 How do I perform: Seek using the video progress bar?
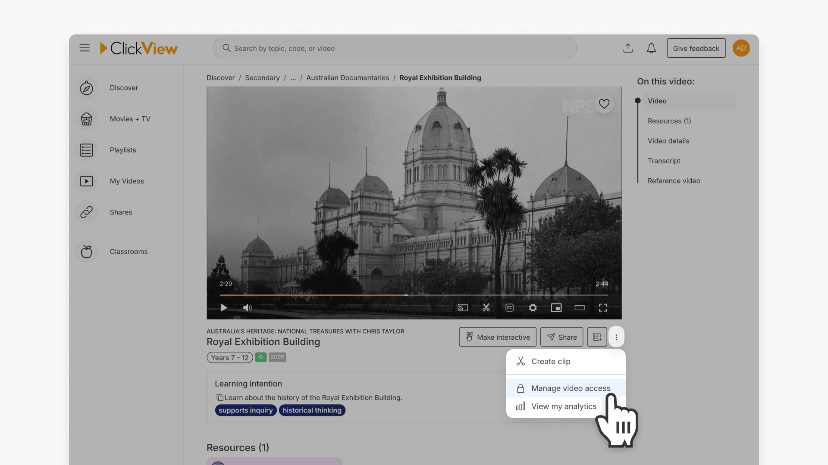(x=414, y=295)
